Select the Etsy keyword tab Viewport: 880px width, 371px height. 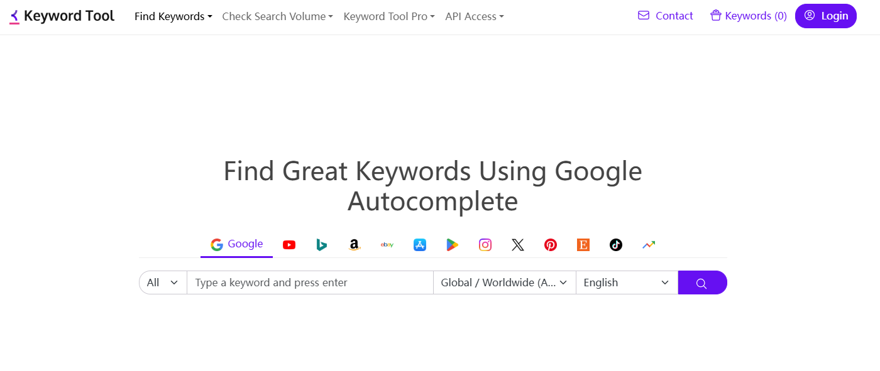pyautogui.click(x=583, y=245)
